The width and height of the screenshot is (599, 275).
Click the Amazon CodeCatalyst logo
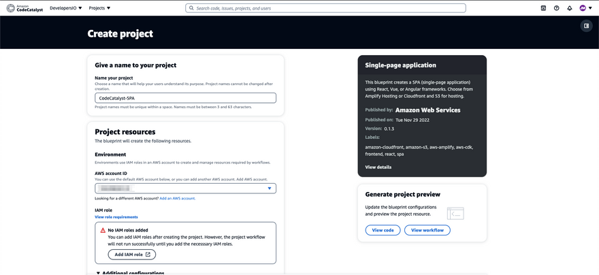24,8
